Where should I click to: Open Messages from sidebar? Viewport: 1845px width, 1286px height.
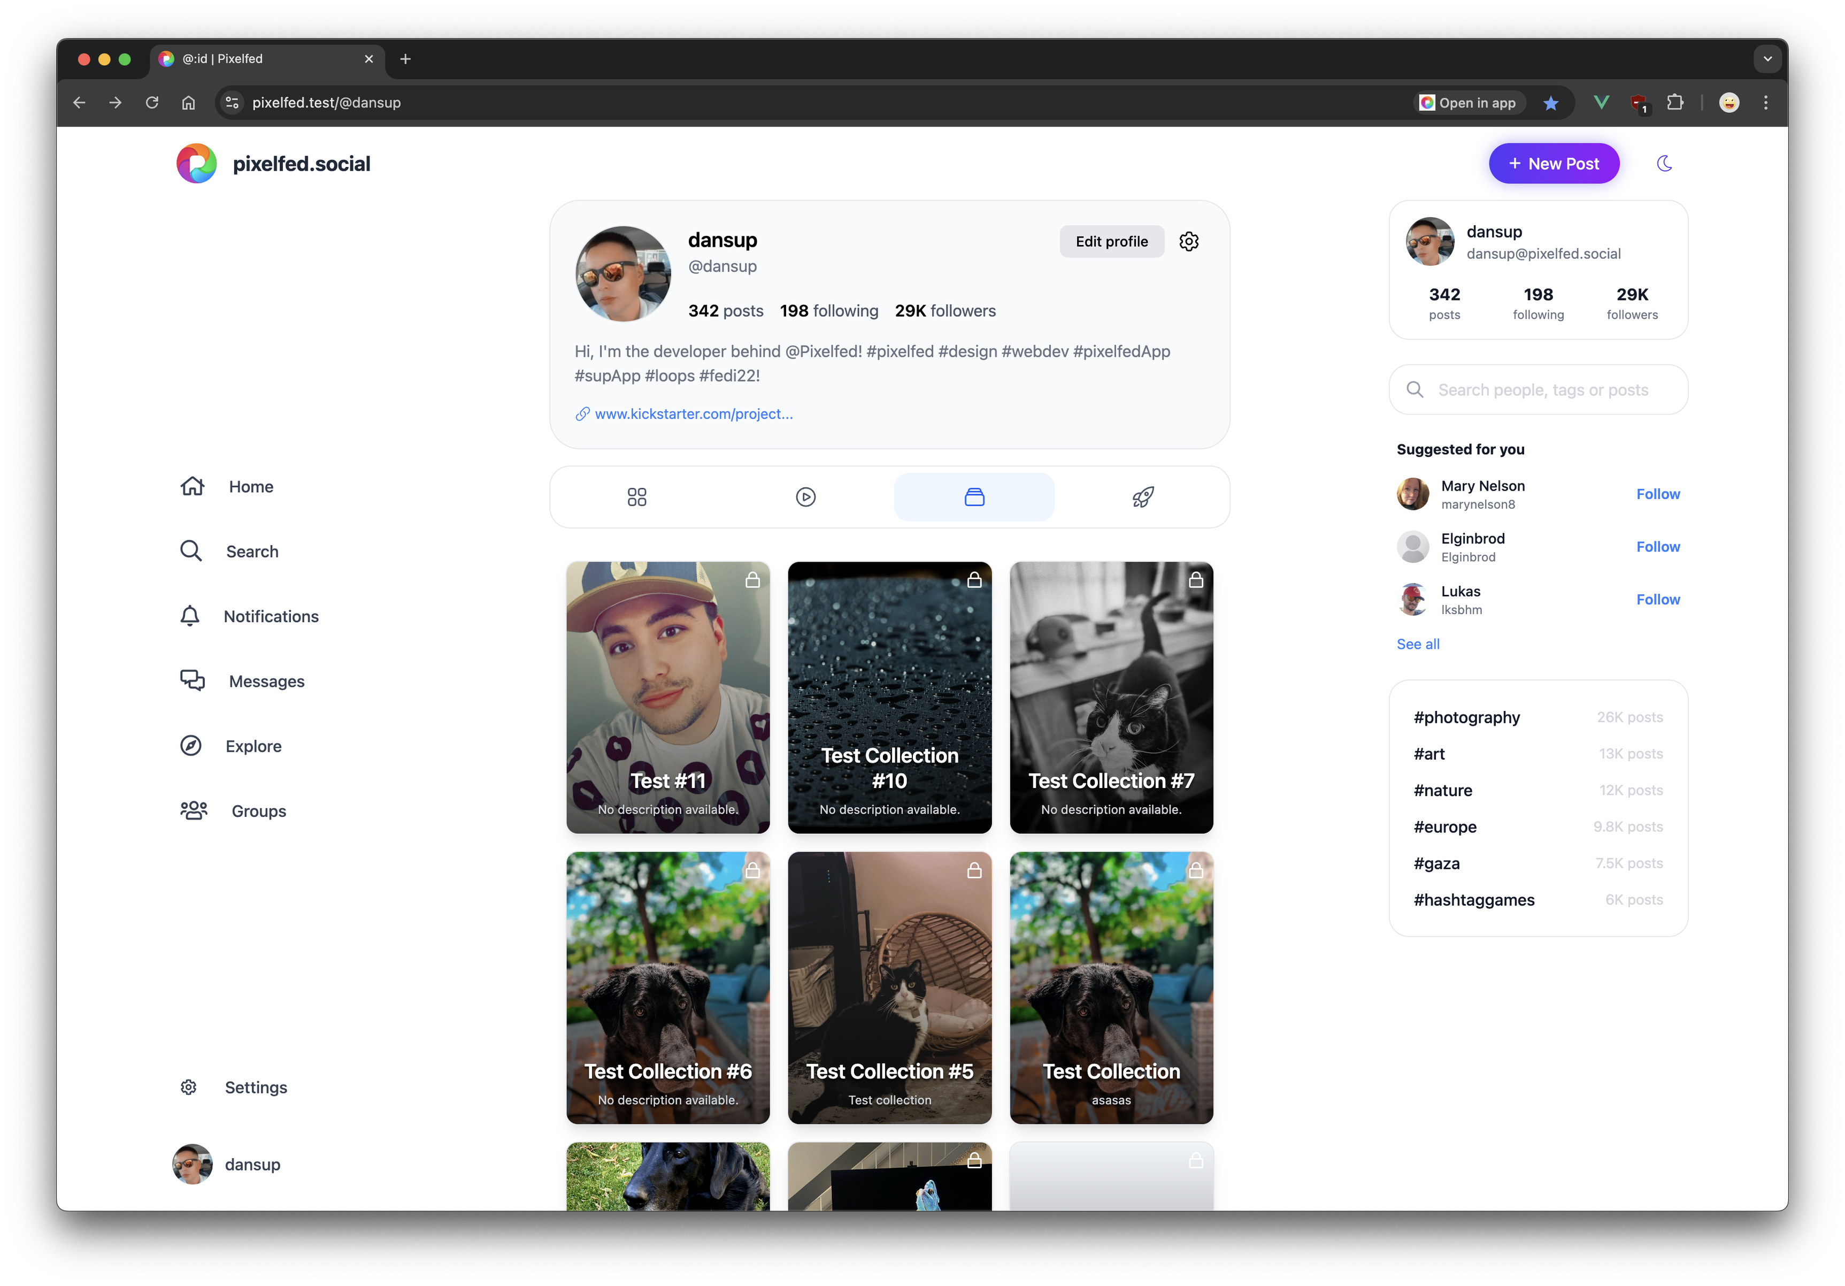point(243,682)
